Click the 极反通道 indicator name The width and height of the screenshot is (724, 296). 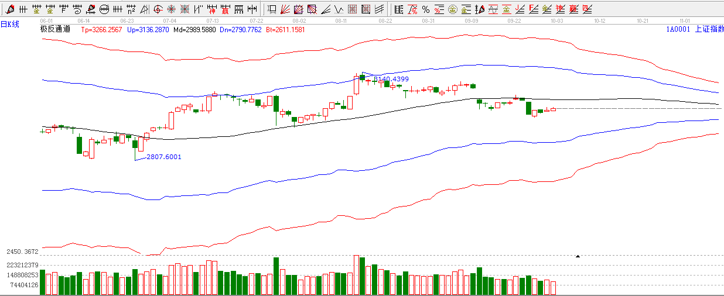(54, 29)
